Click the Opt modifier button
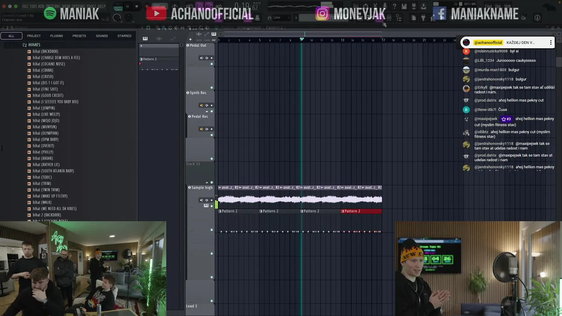562x316 pixels. pos(498,6)
